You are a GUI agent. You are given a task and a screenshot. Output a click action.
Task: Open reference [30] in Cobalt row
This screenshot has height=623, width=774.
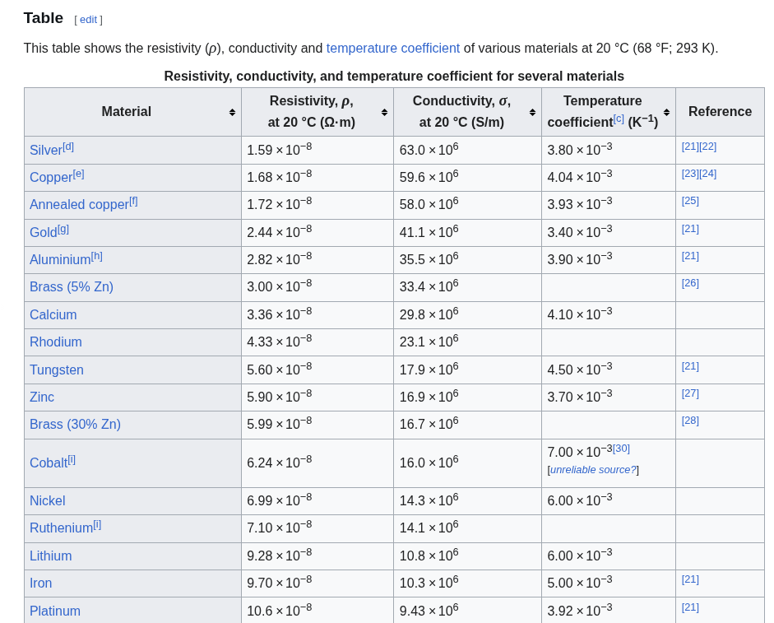[622, 448]
